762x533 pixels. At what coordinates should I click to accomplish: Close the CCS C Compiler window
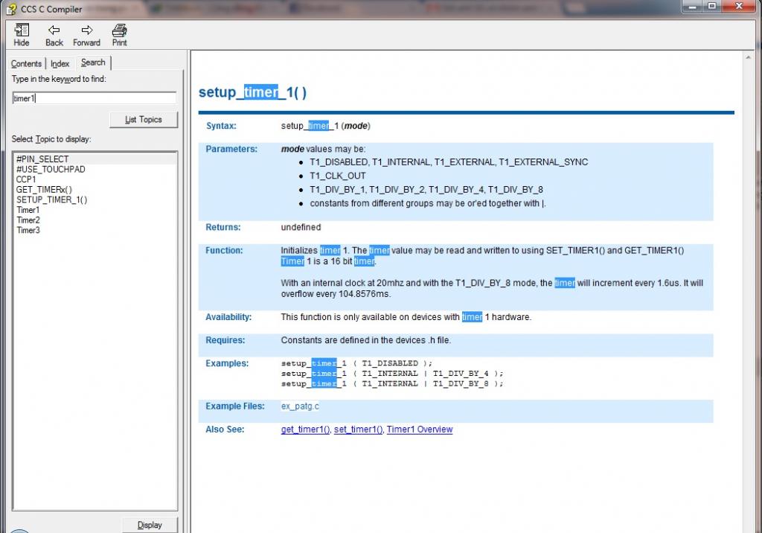tap(739, 6)
